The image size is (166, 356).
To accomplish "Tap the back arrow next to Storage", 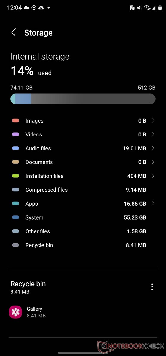I will click(14, 32).
